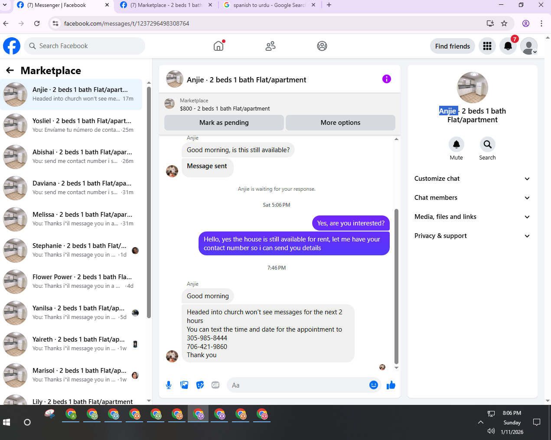Choose a GIF icon
Viewport: 551px width, 440px height.
(215, 385)
